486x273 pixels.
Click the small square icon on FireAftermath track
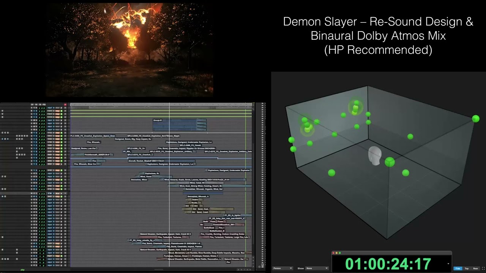coord(65,155)
